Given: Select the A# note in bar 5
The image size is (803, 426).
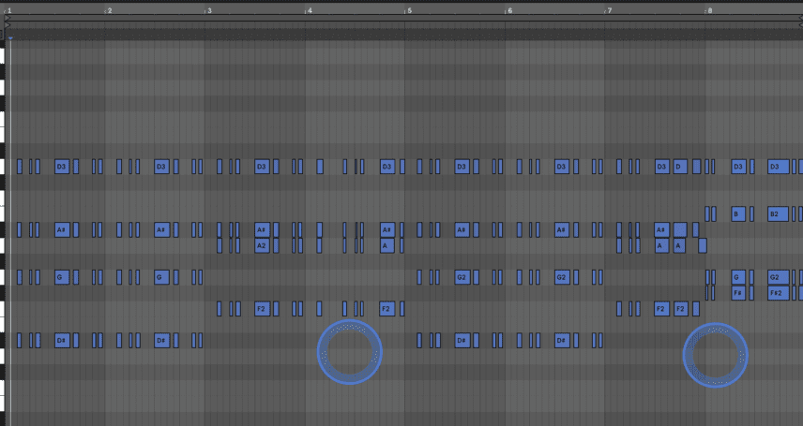Looking at the screenshot, I should click(x=462, y=229).
